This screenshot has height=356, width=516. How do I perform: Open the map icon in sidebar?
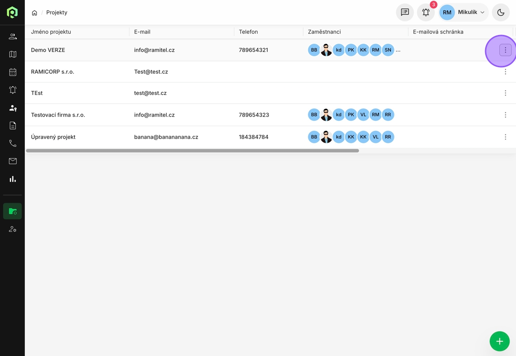12,54
